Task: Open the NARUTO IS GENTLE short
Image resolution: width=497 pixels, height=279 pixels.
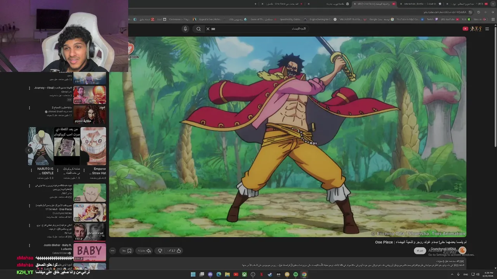Action: coord(41,146)
